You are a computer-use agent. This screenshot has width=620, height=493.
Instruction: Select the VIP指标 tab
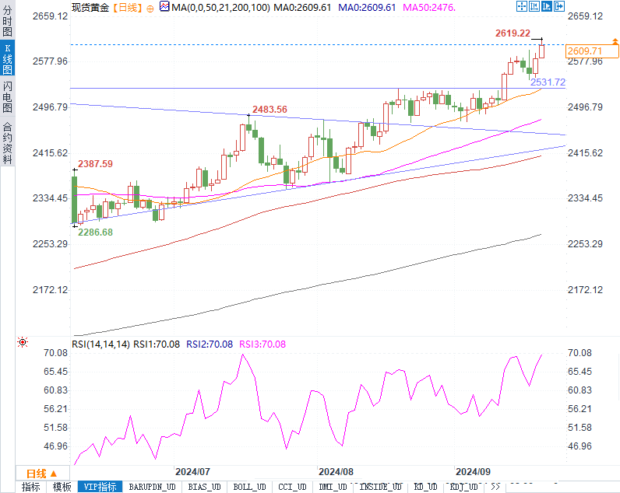pyautogui.click(x=100, y=487)
